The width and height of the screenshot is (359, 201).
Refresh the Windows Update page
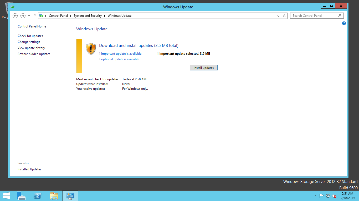(284, 16)
